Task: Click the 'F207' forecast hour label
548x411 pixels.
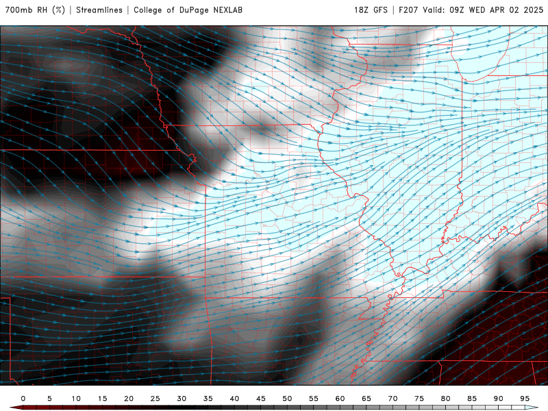Action: [408, 10]
